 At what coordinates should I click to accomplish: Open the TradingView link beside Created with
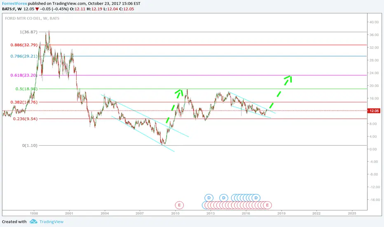(52, 222)
